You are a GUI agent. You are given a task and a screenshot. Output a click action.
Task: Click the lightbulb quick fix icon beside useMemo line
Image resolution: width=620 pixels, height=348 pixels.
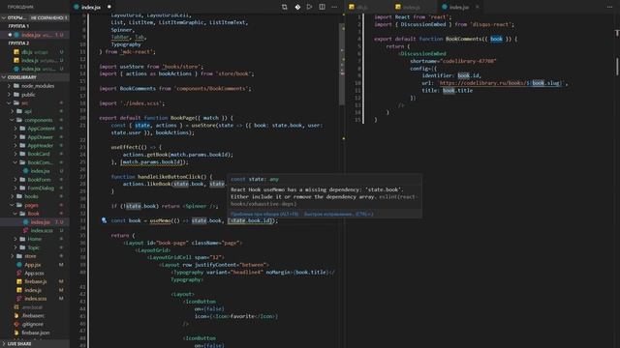click(104, 220)
